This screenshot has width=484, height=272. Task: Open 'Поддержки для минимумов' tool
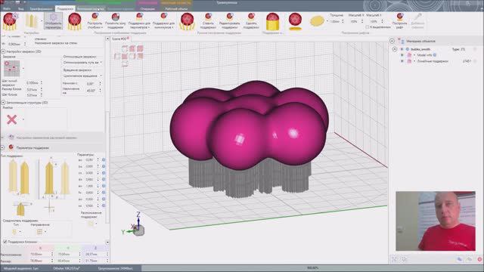pos(164,21)
